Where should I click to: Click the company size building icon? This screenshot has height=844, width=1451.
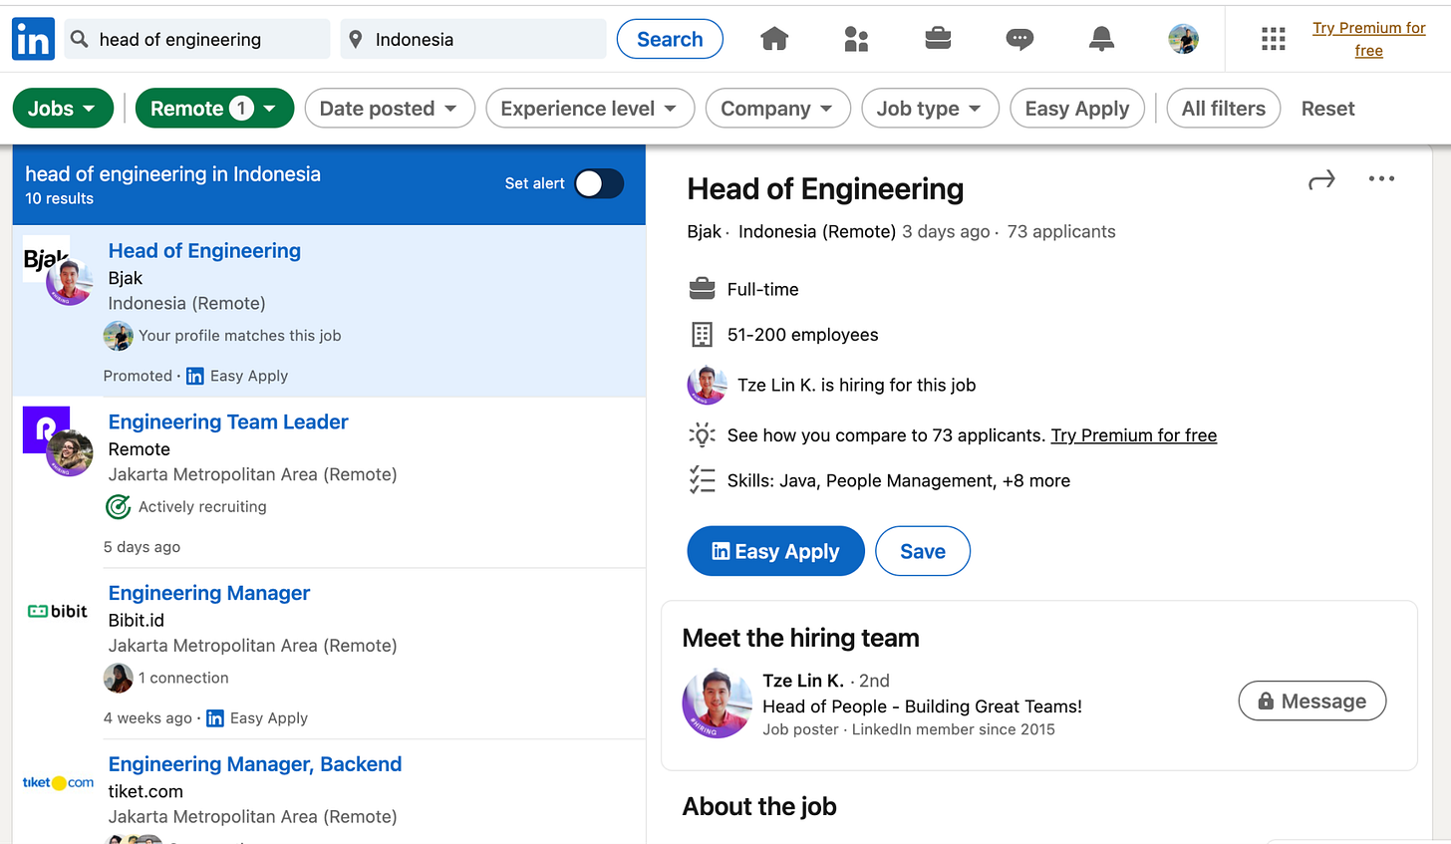(702, 335)
